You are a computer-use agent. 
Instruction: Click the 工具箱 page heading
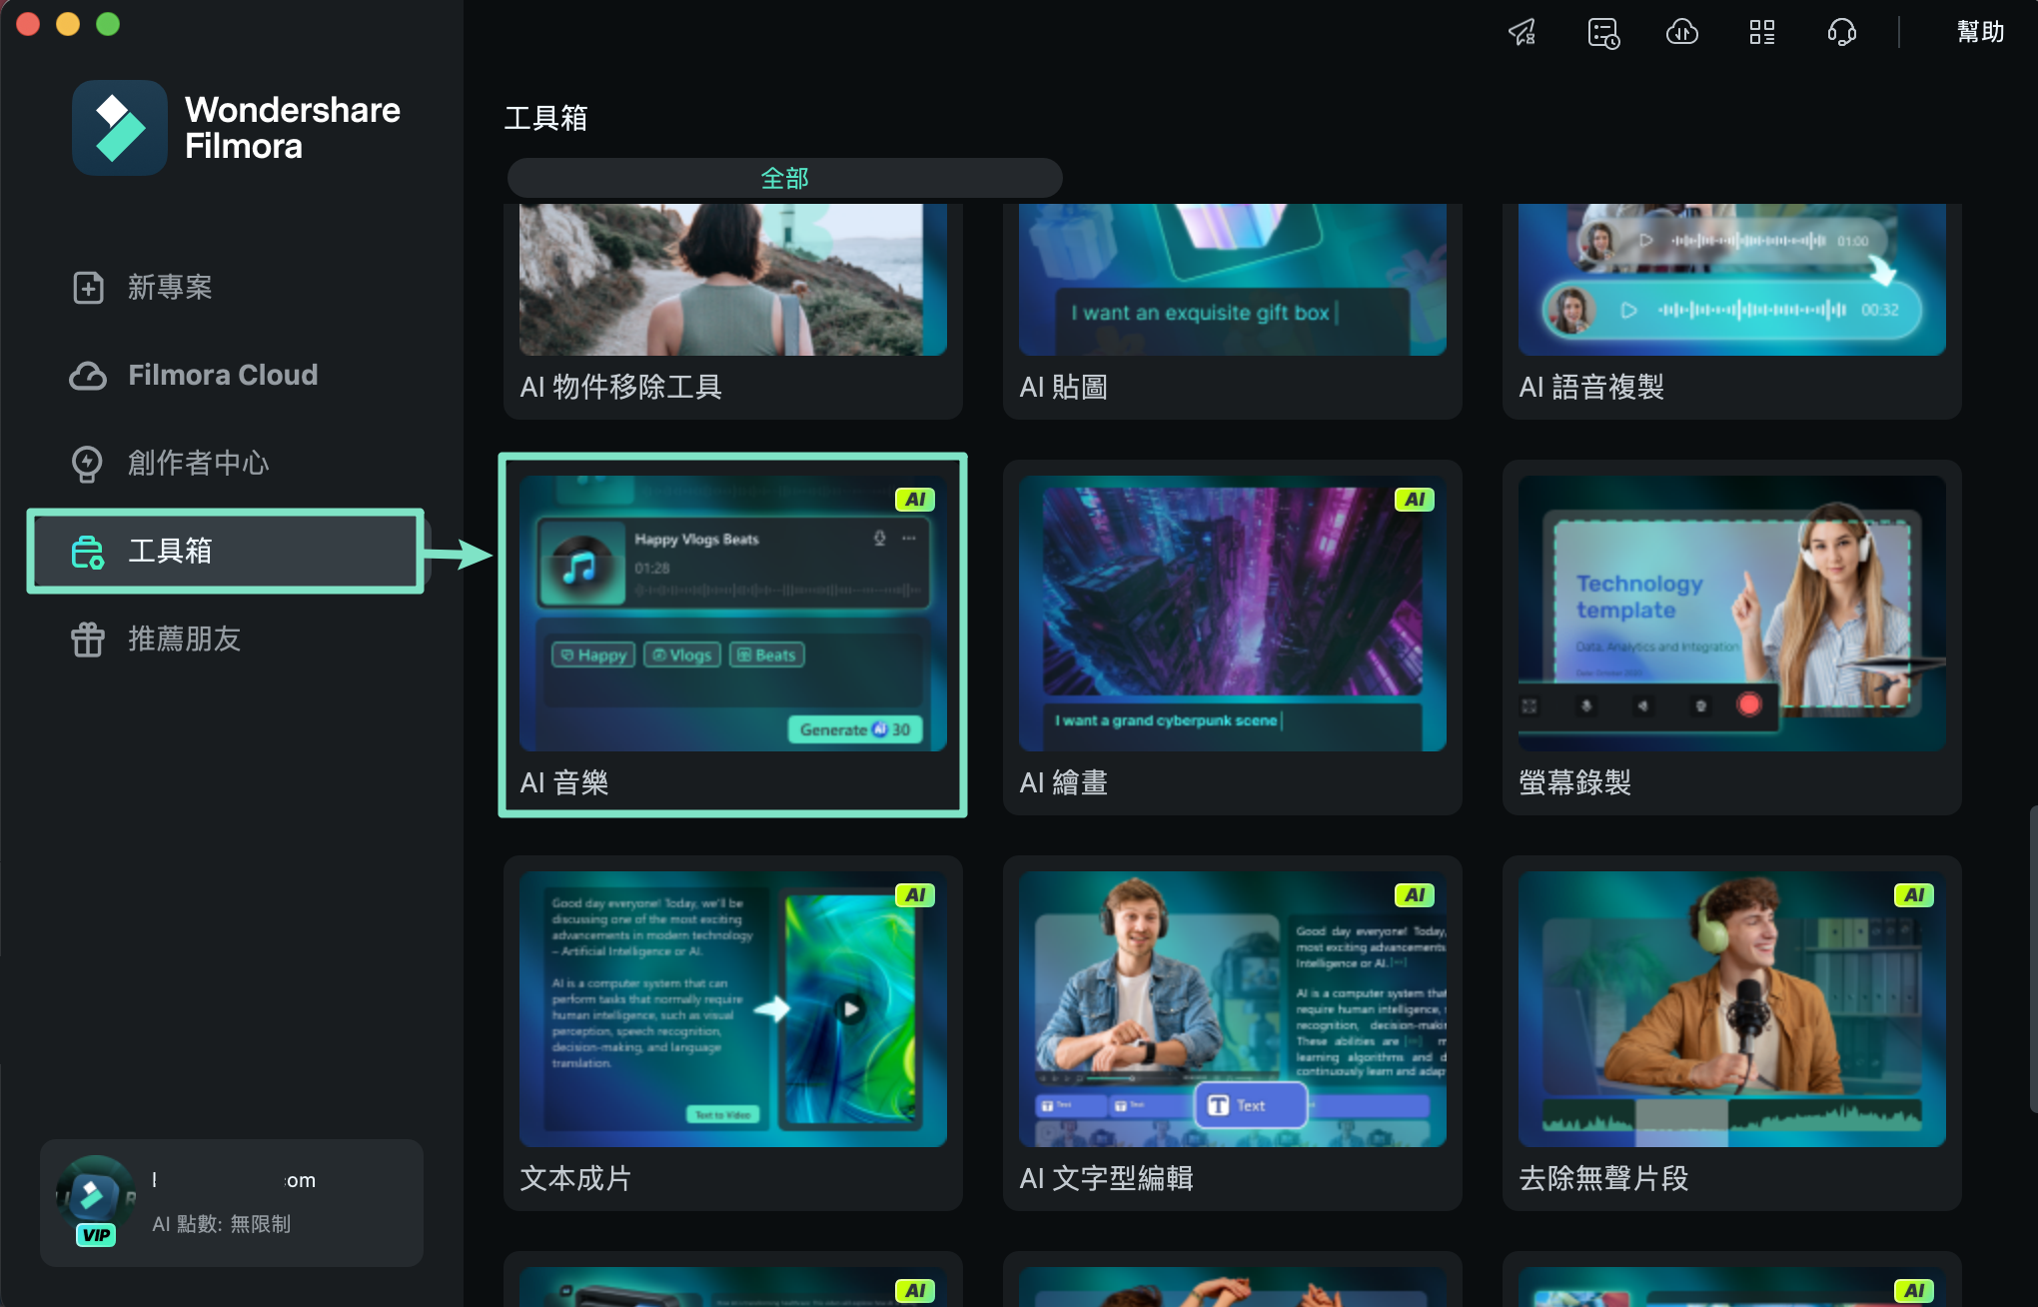pyautogui.click(x=545, y=118)
